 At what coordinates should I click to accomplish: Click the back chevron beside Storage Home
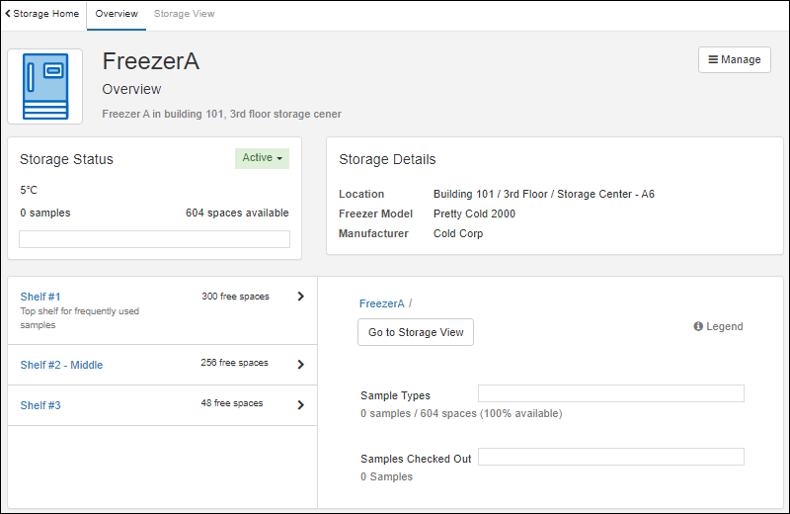(8, 14)
